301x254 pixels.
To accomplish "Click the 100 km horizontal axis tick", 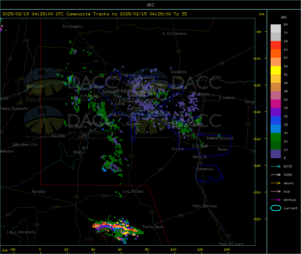I will pyautogui.click(x=173, y=250).
